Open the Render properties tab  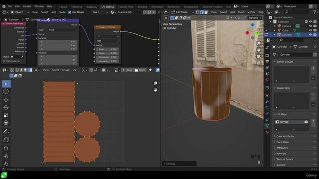click(x=267, y=55)
